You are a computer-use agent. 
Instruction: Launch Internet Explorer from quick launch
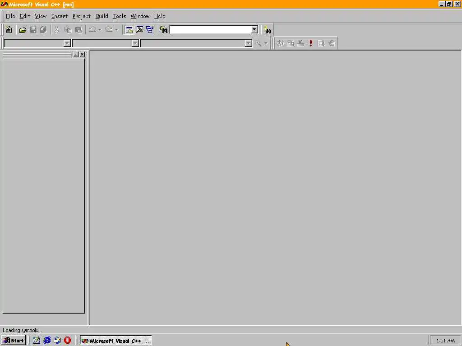click(x=47, y=341)
